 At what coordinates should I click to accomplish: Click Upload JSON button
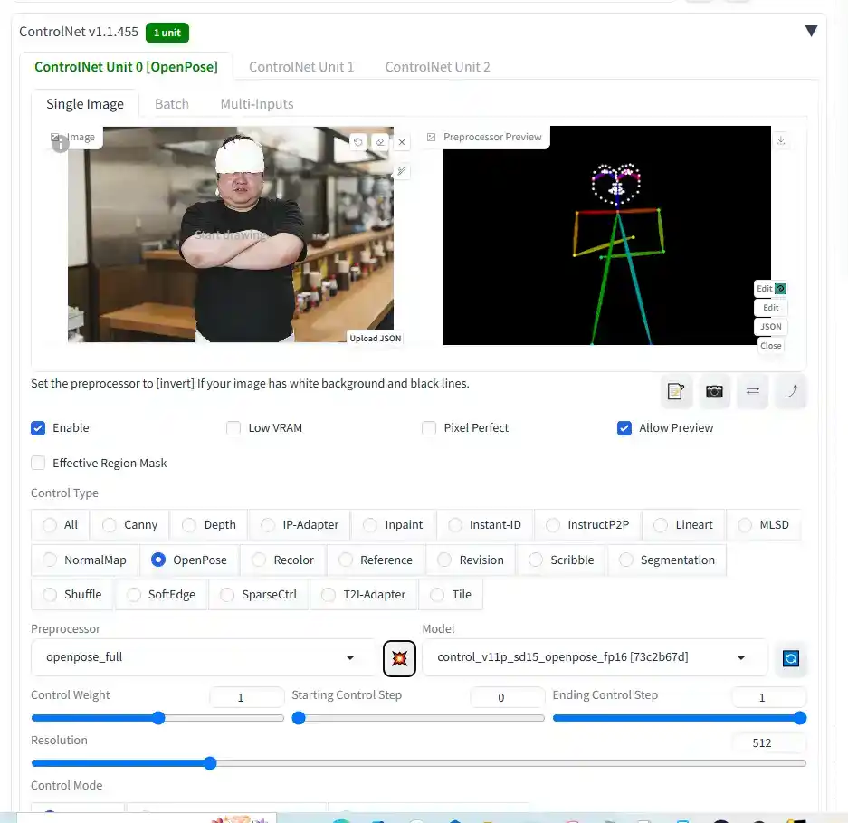point(376,339)
